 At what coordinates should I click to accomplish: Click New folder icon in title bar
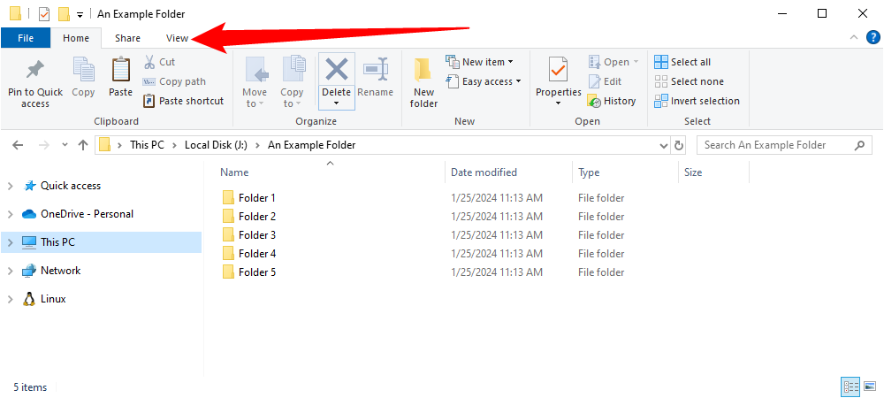pos(64,14)
